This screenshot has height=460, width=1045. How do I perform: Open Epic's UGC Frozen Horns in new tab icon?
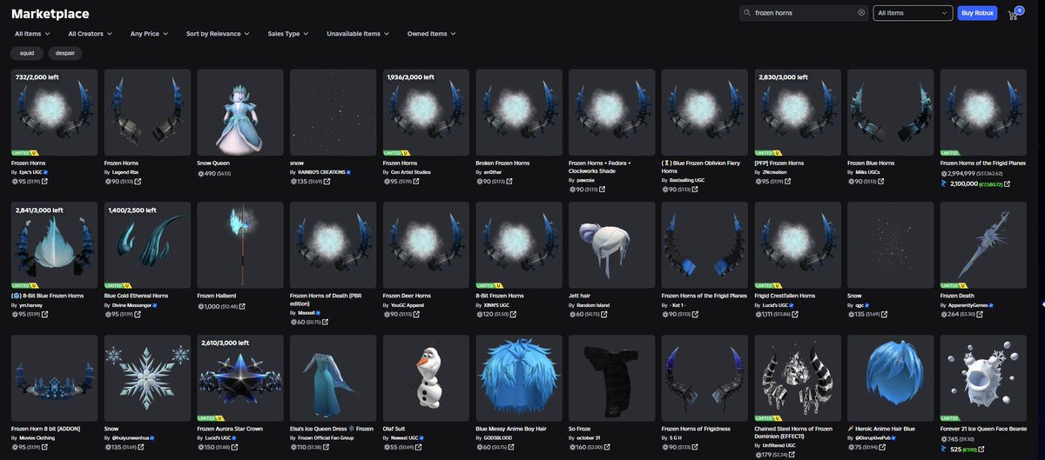pyautogui.click(x=45, y=182)
